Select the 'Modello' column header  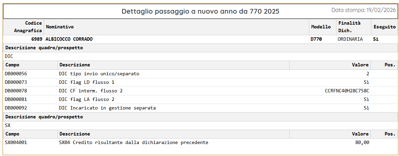(x=321, y=27)
